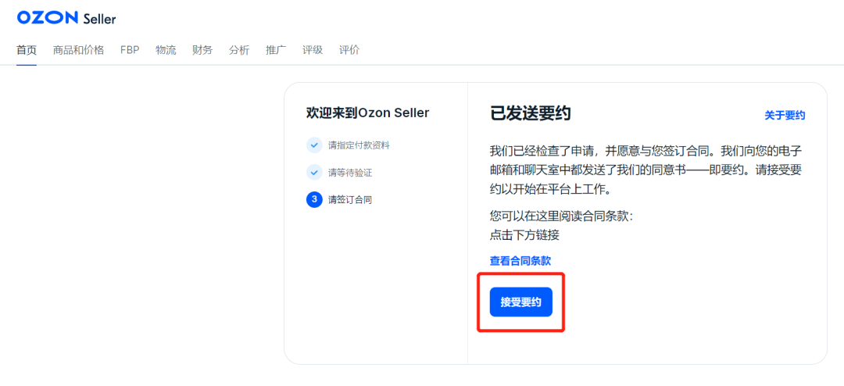Screen dimensions: 844x386
Task: Click the checkmark icon beside 请等待验证
Action: [314, 172]
